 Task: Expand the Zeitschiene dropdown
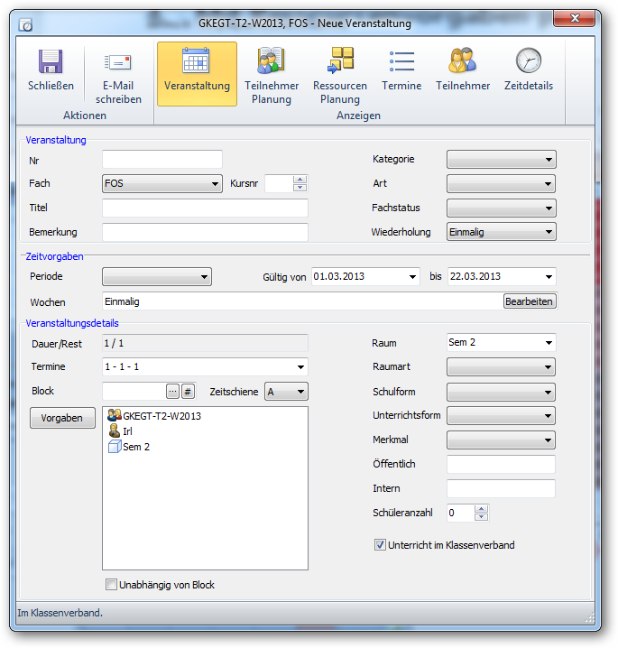click(x=300, y=392)
